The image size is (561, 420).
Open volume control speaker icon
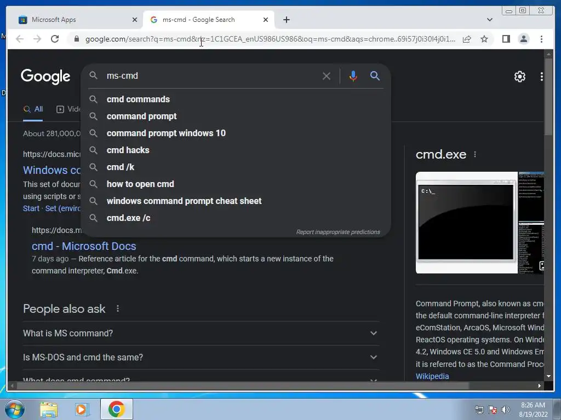tap(506, 410)
